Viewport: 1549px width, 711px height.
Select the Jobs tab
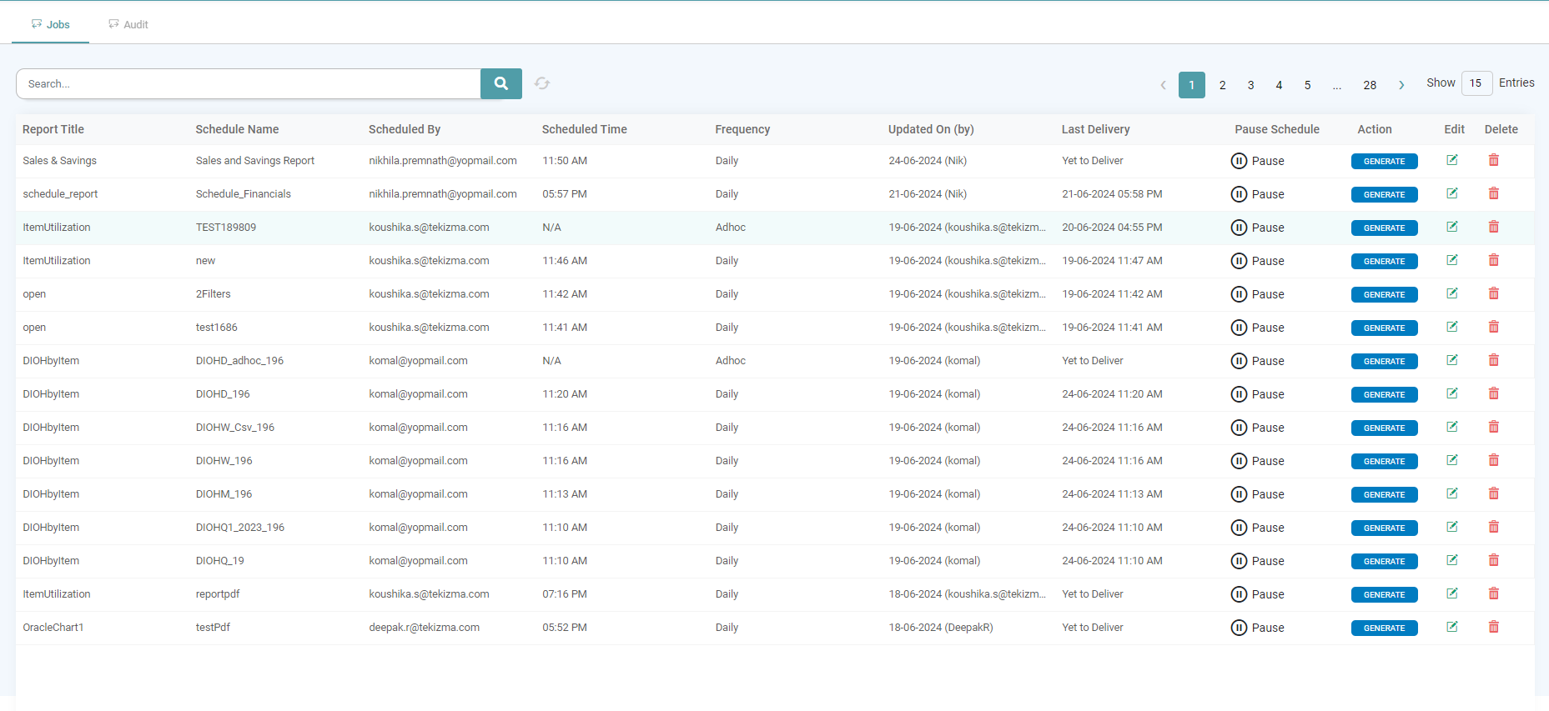tap(51, 24)
